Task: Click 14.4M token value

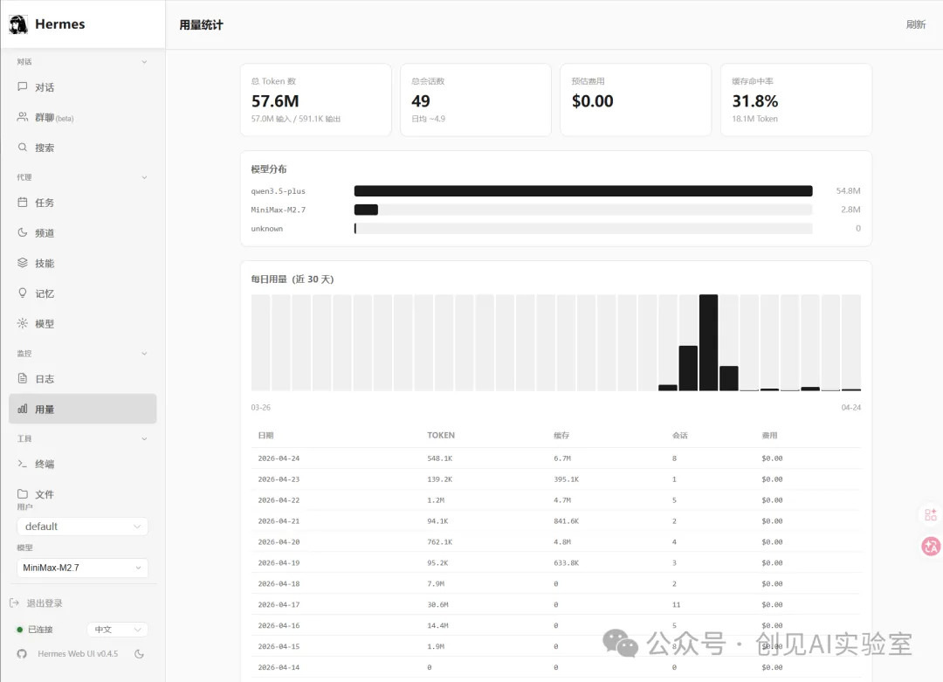Action: pos(437,625)
